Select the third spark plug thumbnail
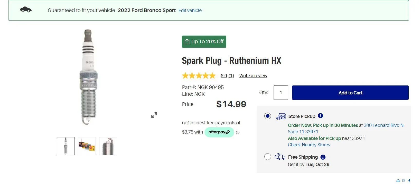The width and height of the screenshot is (420, 185). pyautogui.click(x=108, y=146)
